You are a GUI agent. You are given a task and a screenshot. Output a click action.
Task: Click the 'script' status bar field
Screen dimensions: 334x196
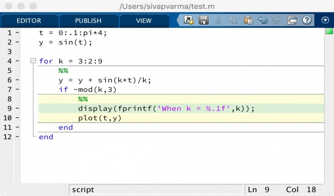coord(156,190)
